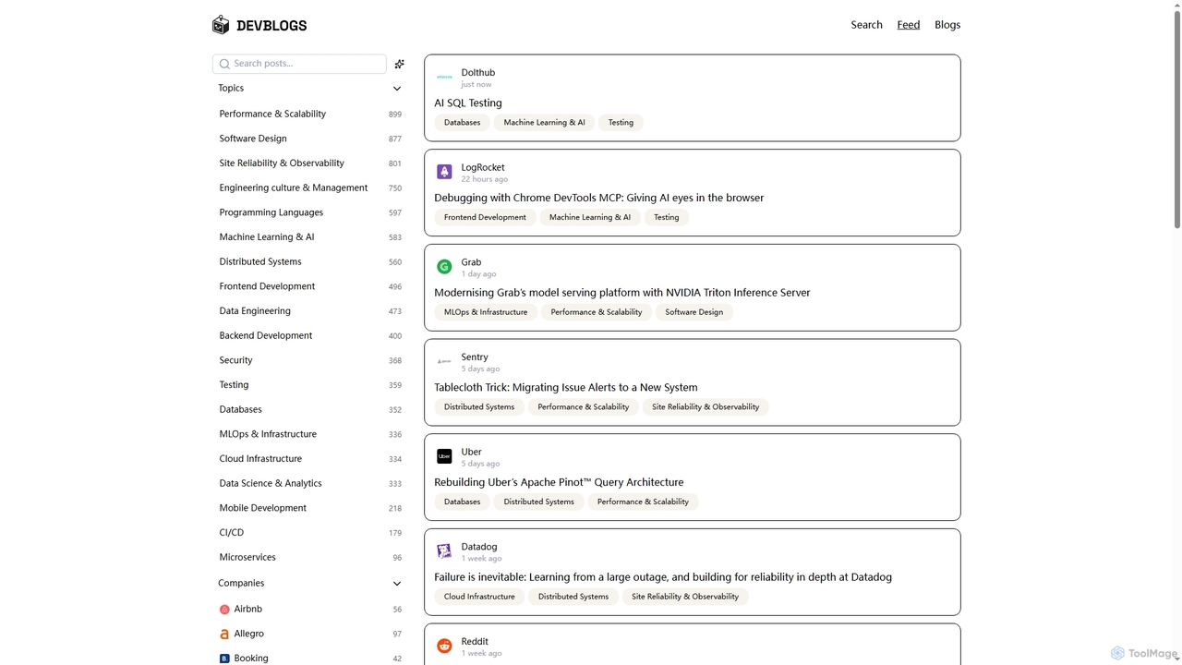1182x665 pixels.
Task: Open the Search page in top navigation
Action: click(x=866, y=25)
